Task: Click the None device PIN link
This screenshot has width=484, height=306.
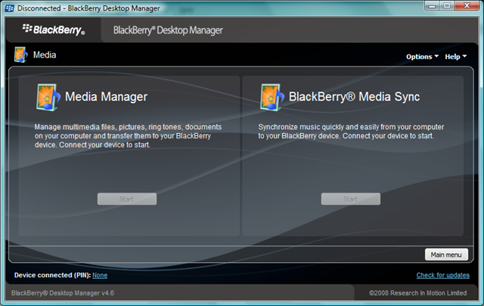Action: click(x=100, y=275)
